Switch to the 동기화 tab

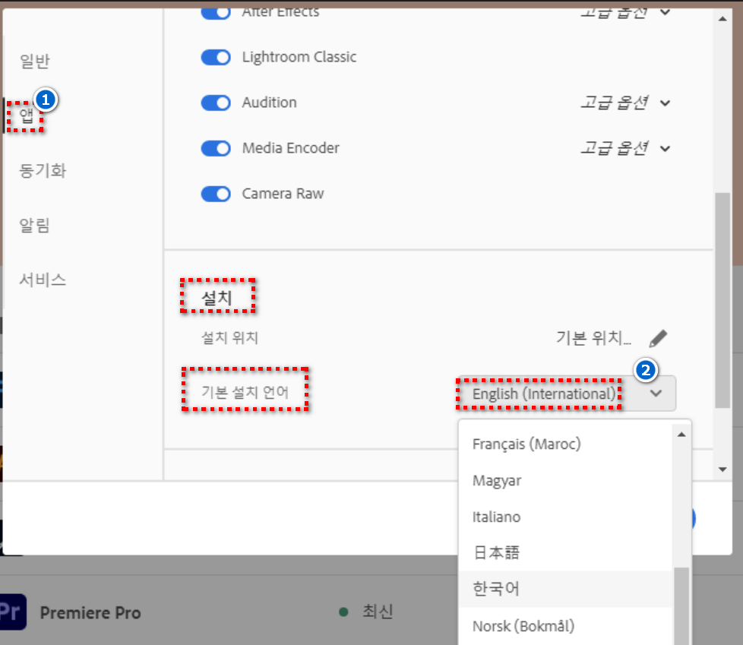click(43, 171)
